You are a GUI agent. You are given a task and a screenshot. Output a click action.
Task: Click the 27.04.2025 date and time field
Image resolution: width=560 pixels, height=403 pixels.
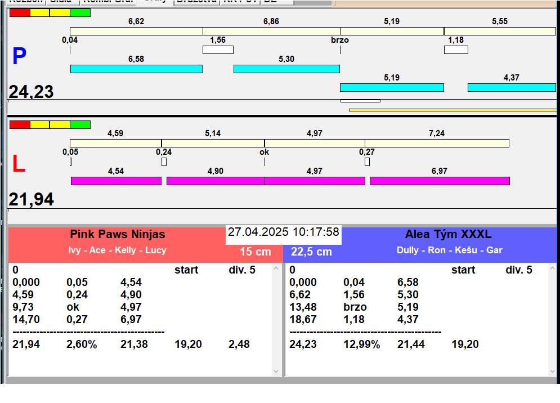(284, 232)
